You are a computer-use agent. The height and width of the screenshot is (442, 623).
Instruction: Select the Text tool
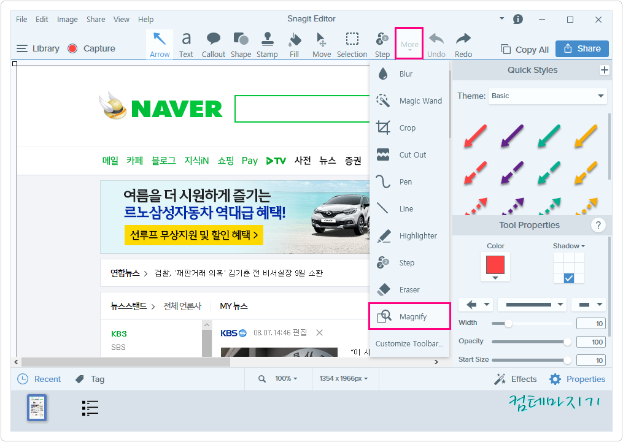[186, 44]
